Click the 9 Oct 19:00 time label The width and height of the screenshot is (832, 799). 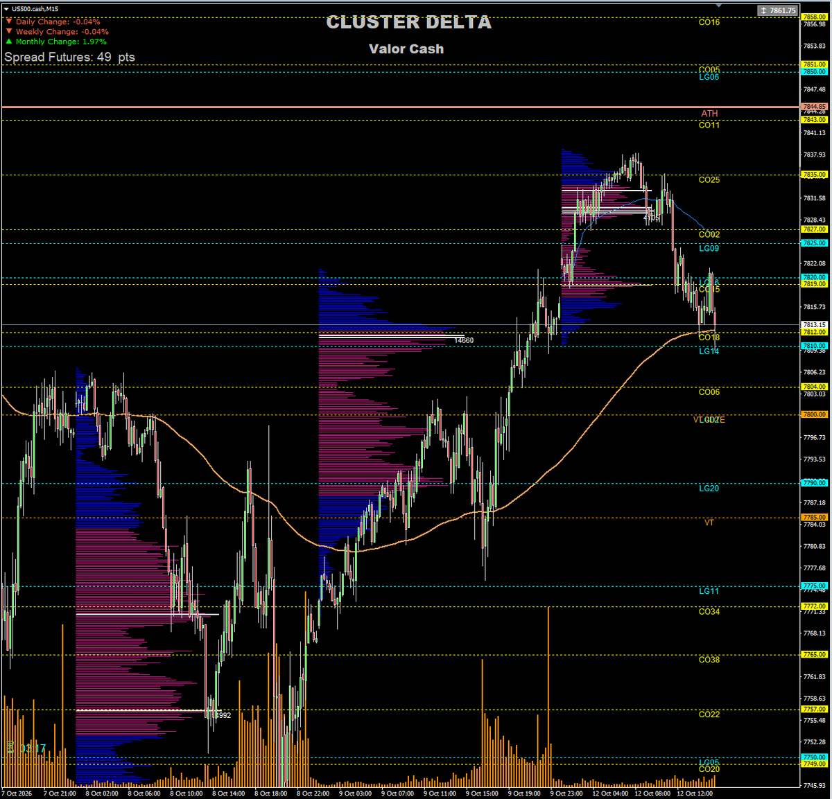tap(525, 793)
